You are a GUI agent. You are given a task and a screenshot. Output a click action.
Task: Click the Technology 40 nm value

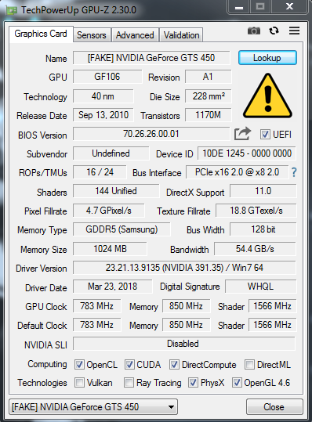pyautogui.click(x=103, y=96)
